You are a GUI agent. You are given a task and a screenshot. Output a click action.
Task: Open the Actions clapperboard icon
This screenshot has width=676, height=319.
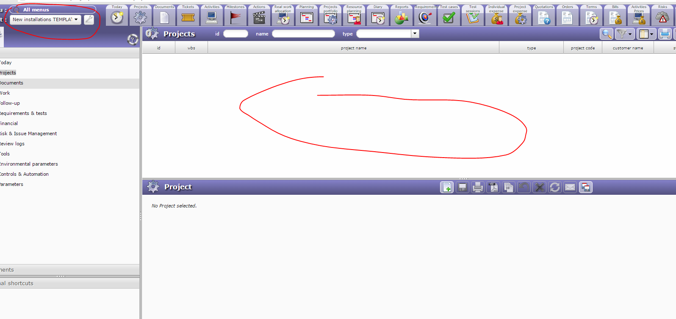259,17
